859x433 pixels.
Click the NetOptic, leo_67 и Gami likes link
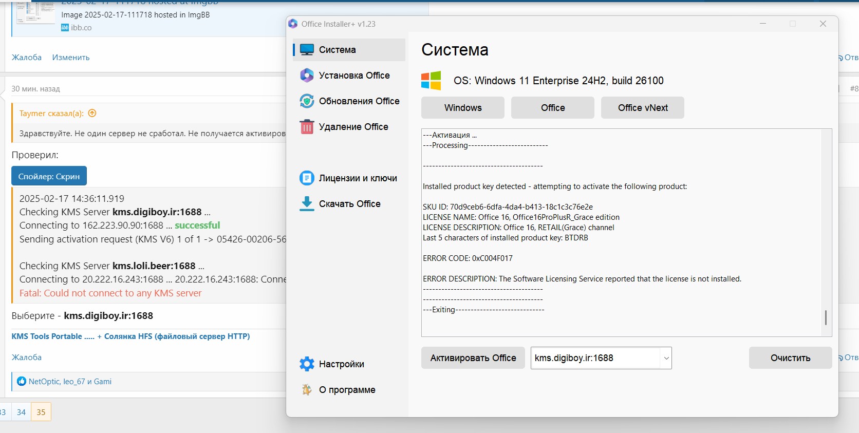click(70, 381)
